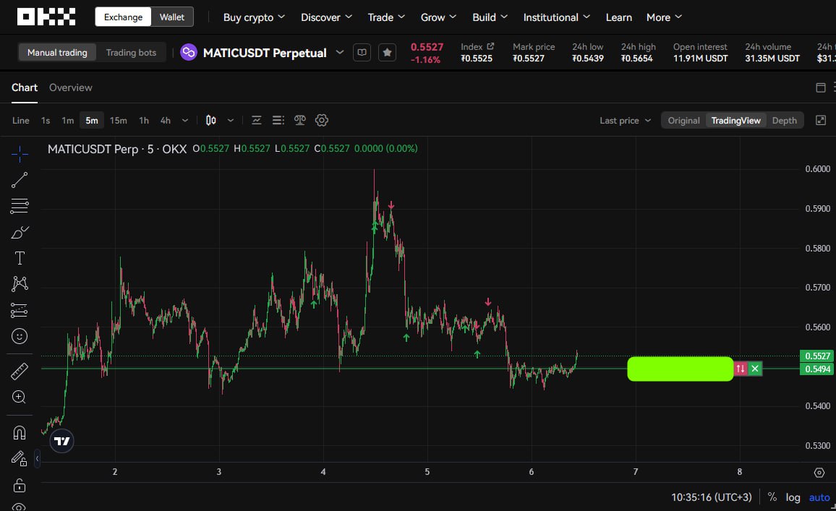This screenshot has width=836, height=511.
Task: Expand chart type options chevron
Action: pyautogui.click(x=230, y=121)
